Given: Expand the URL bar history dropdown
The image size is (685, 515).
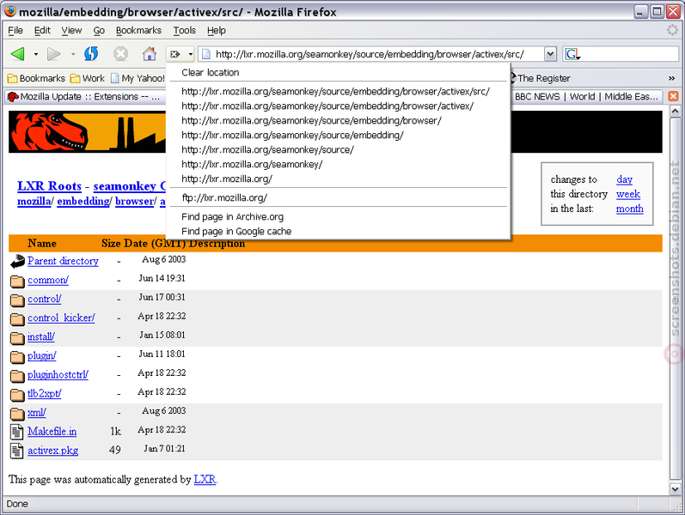Looking at the screenshot, I should point(550,54).
